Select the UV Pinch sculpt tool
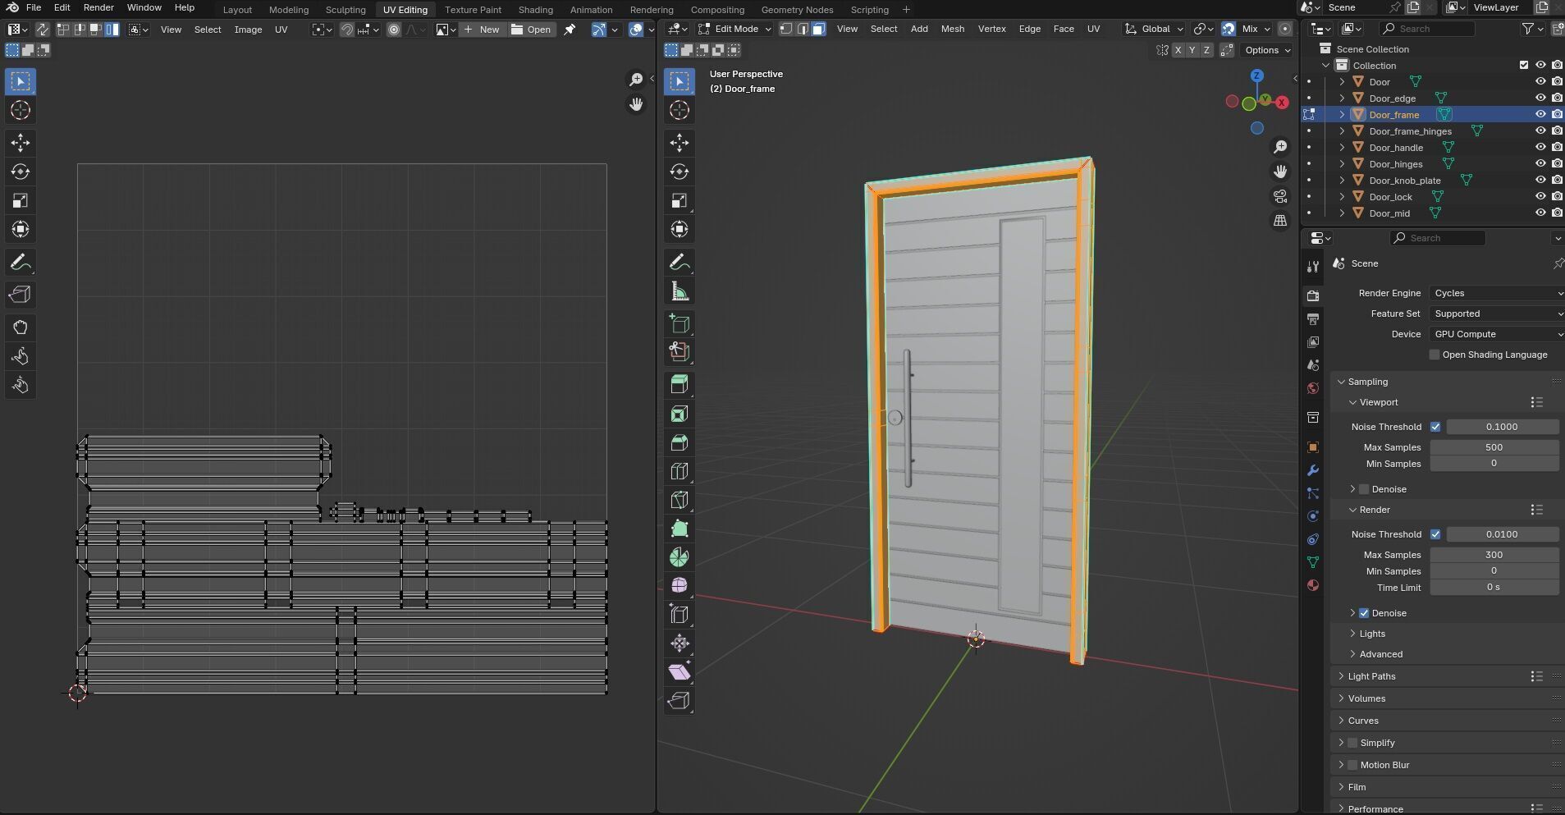 [21, 385]
